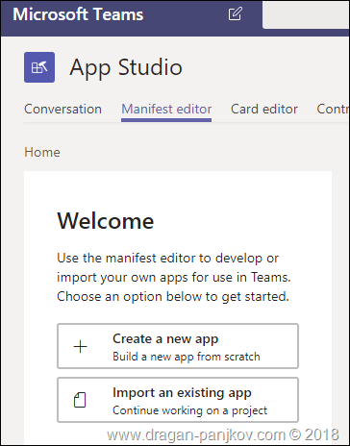The width and height of the screenshot is (350, 446).
Task: Click the App Studio logo icon
Action: (x=39, y=67)
